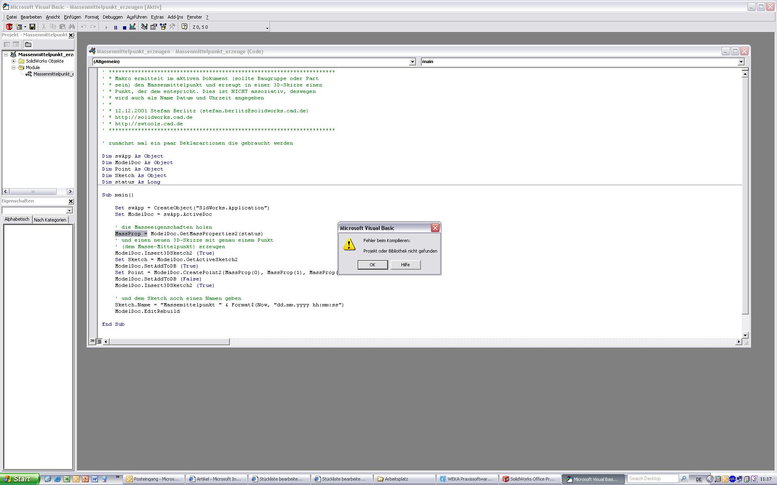Click the Copy icon in toolbar
This screenshot has height=485, width=777.
pyautogui.click(x=53, y=27)
